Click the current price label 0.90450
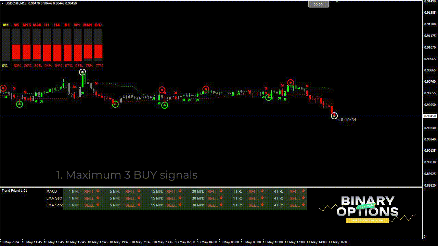The width and height of the screenshot is (438, 246). click(430, 116)
